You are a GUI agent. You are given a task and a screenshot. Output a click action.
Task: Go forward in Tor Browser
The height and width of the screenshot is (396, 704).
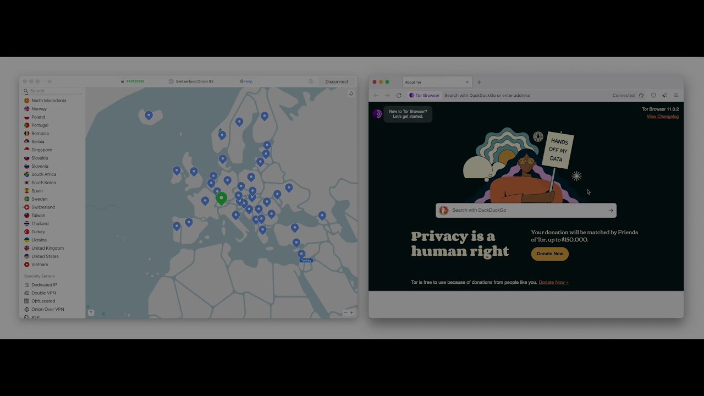click(x=387, y=96)
